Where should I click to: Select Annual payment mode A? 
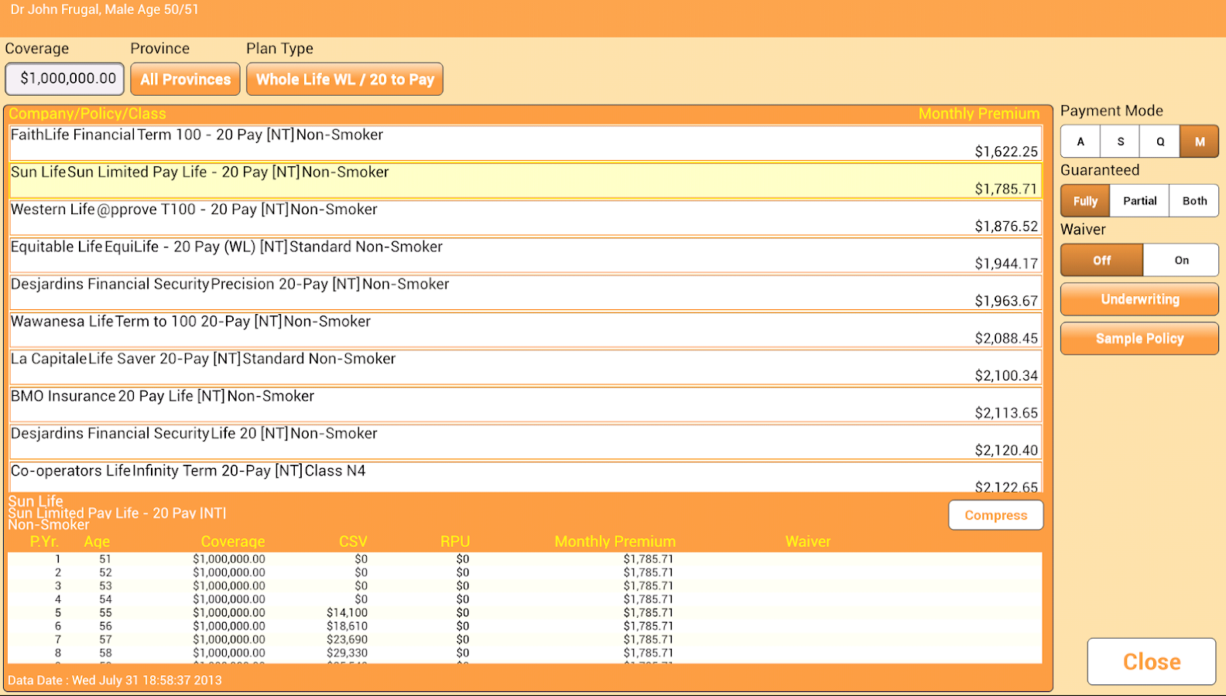tap(1080, 142)
